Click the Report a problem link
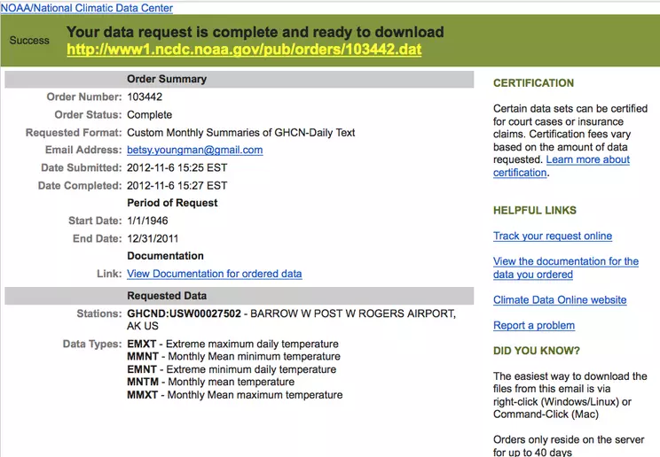This screenshot has height=457, width=660. [534, 325]
